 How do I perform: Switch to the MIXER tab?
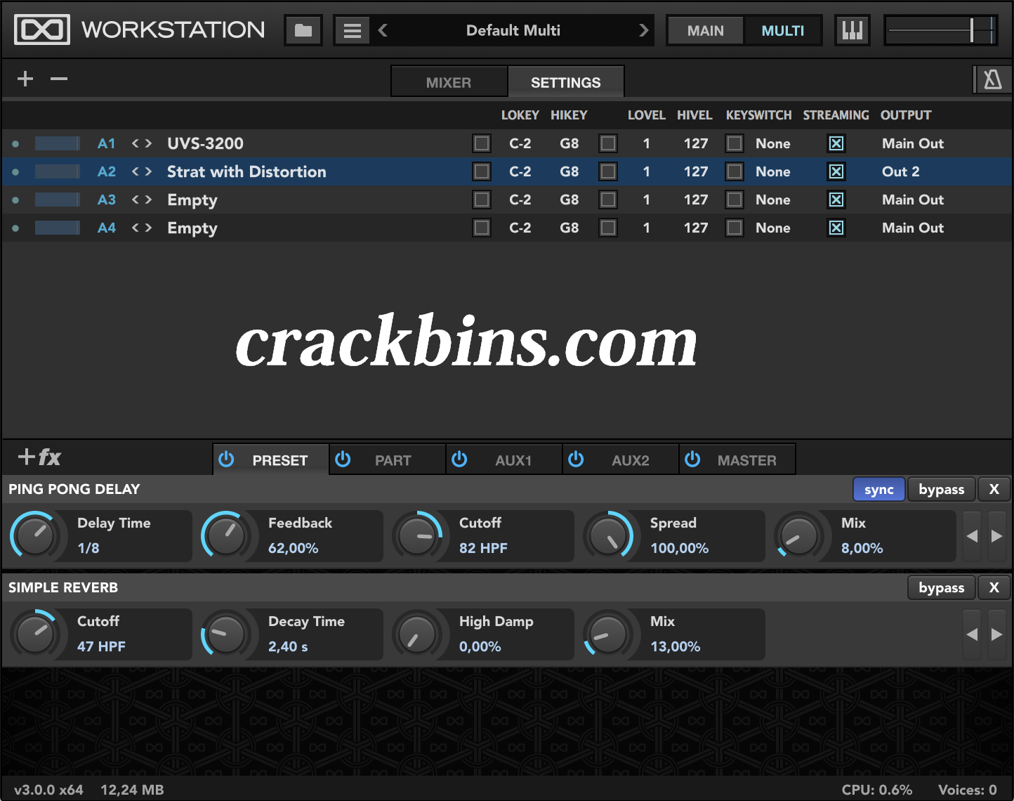point(449,82)
